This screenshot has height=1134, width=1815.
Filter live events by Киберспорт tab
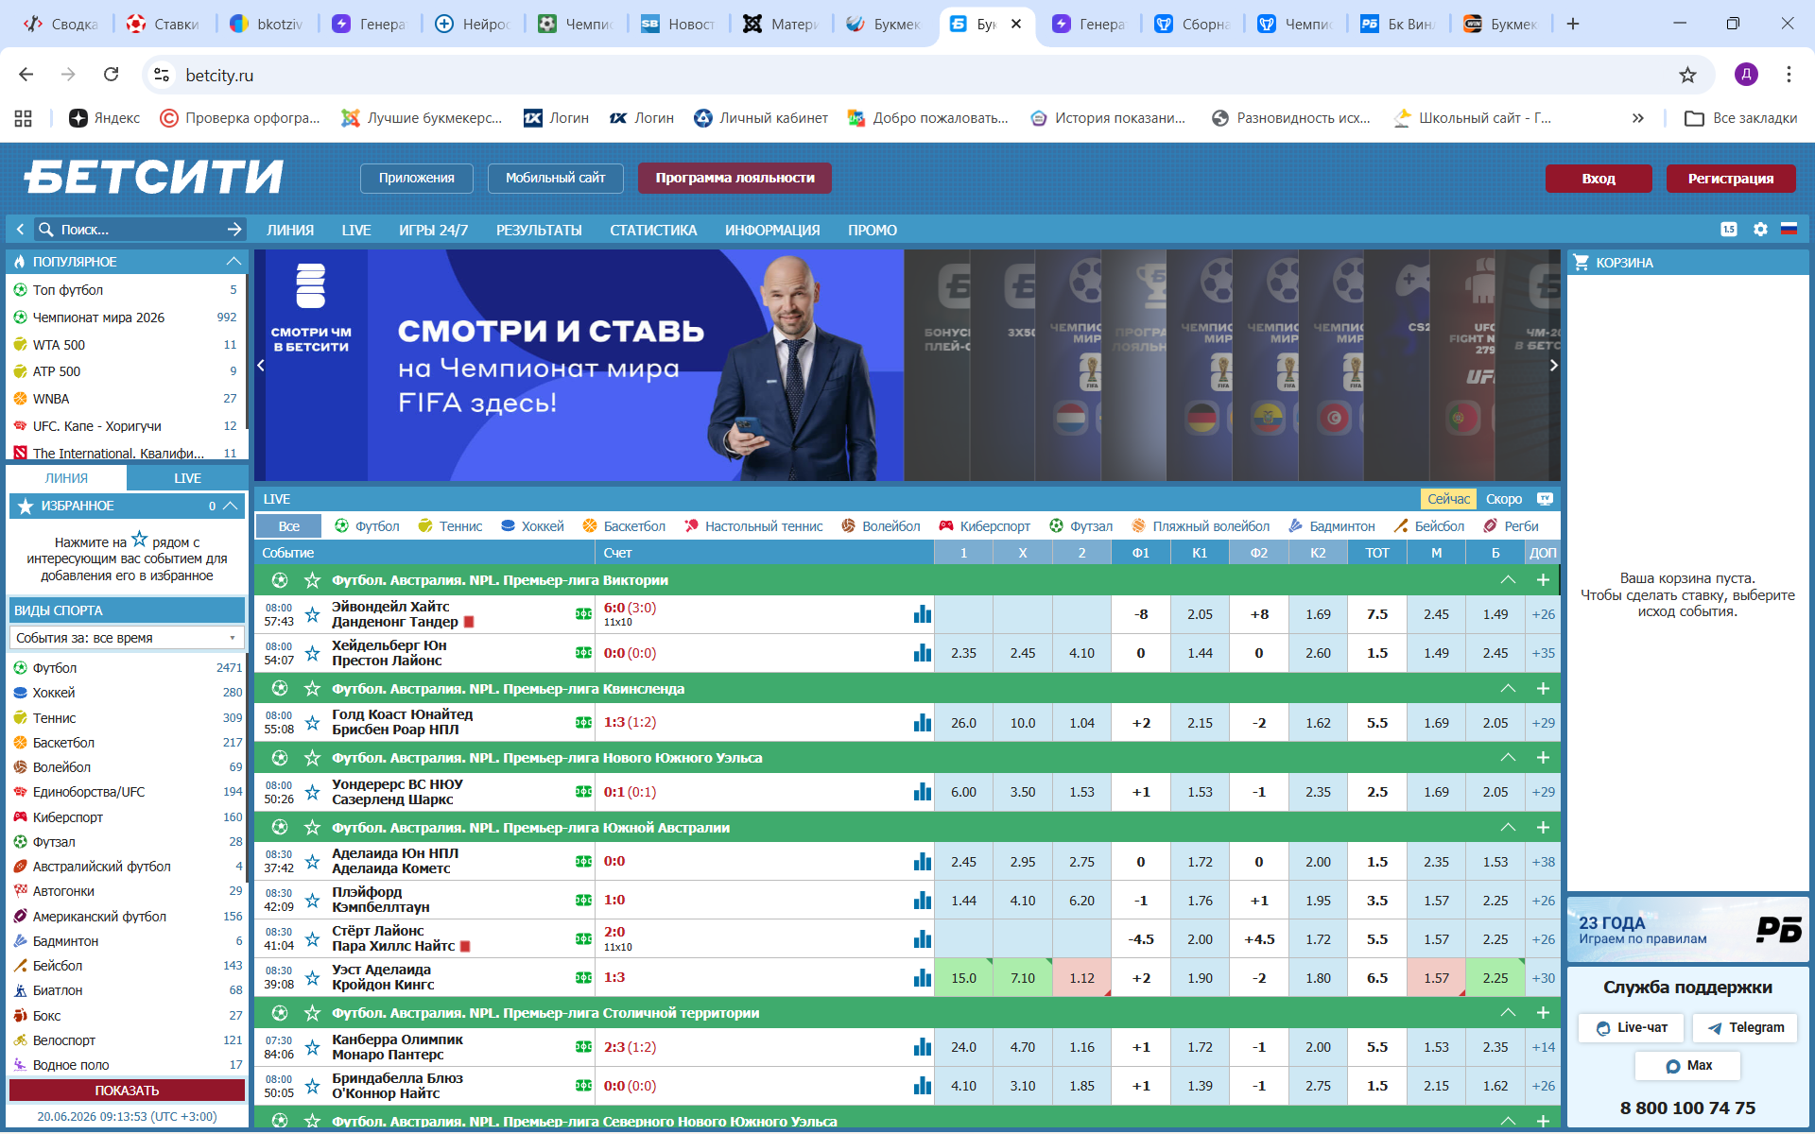coord(985,526)
